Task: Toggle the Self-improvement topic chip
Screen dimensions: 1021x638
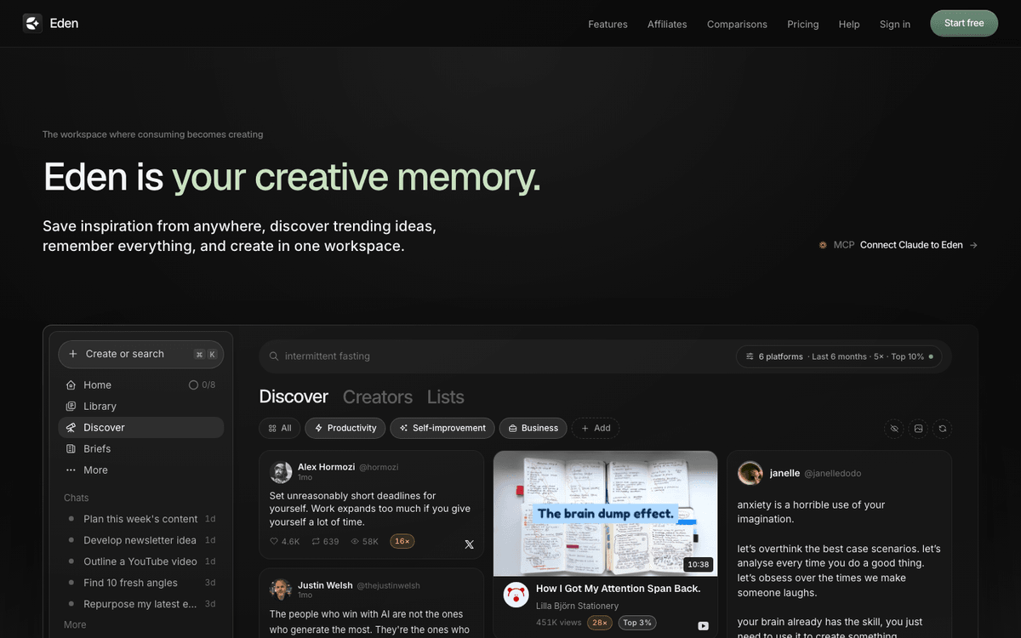Action: click(442, 428)
